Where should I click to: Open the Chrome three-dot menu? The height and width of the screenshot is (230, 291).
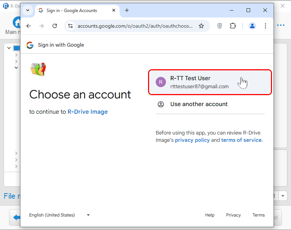pyautogui.click(x=265, y=26)
